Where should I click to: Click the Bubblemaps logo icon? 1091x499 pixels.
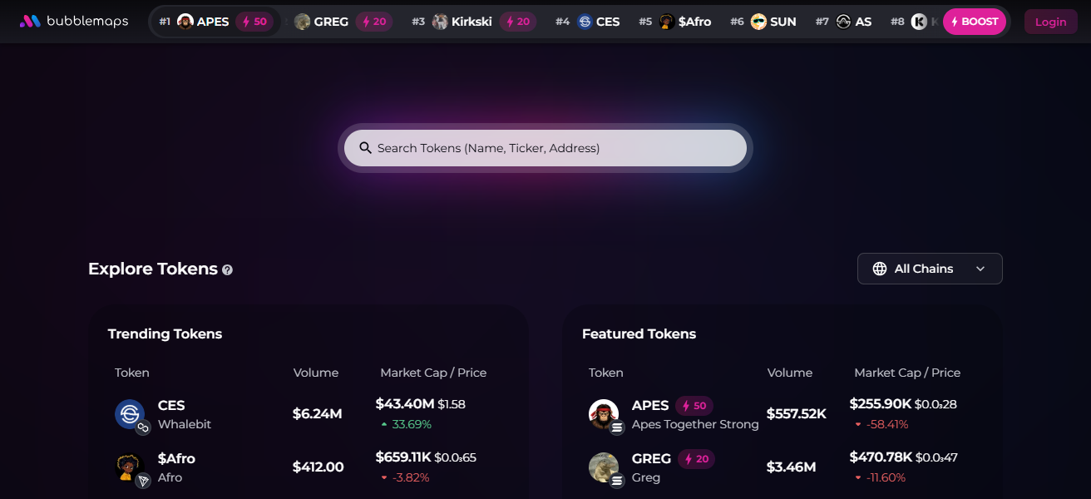pyautogui.click(x=30, y=22)
